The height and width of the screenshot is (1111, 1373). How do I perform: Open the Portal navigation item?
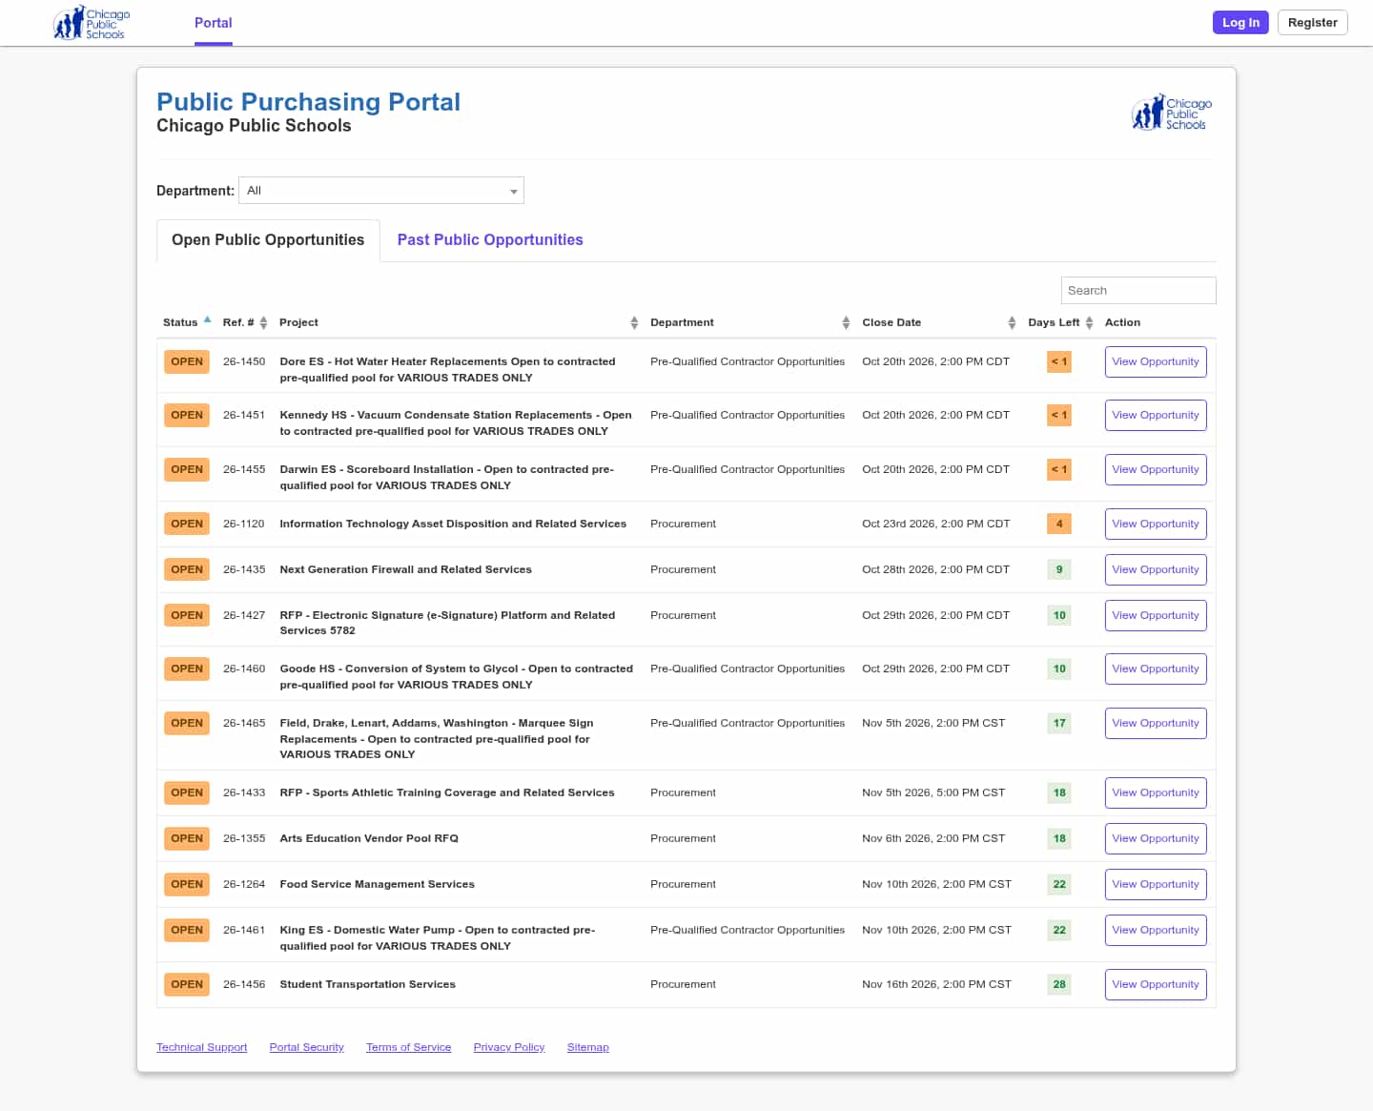pos(214,23)
